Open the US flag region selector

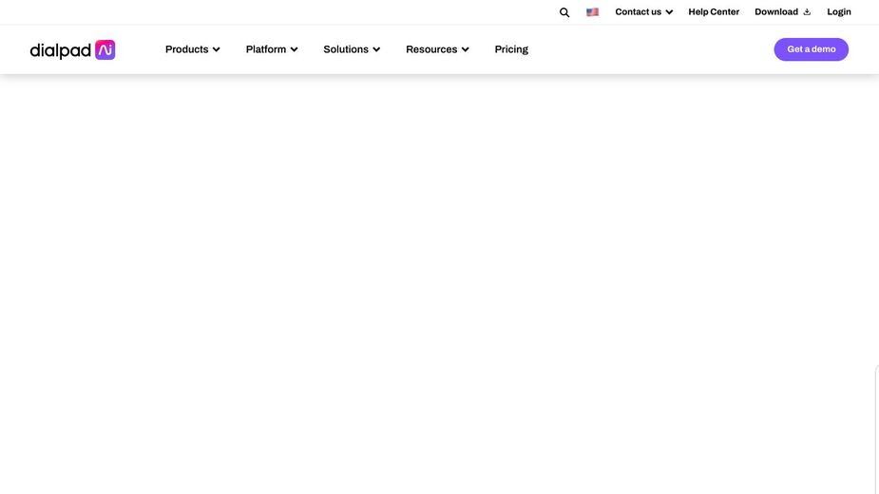592,12
